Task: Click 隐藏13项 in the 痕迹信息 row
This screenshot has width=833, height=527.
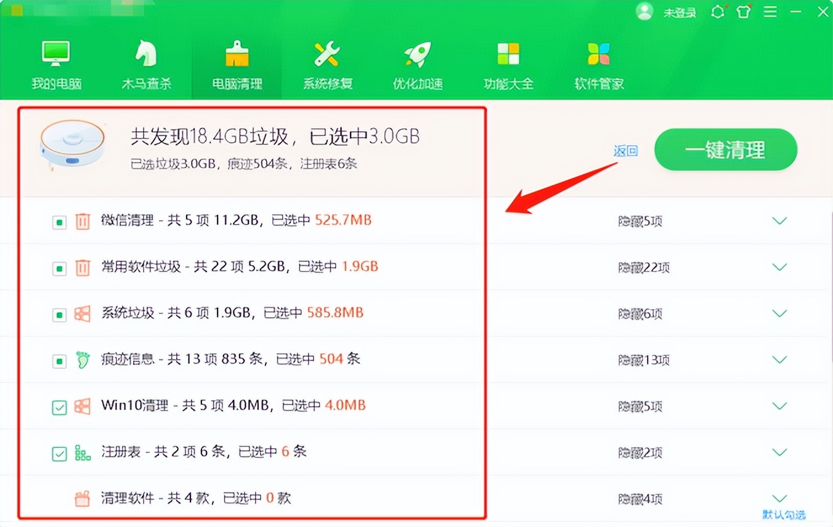Action: [644, 360]
